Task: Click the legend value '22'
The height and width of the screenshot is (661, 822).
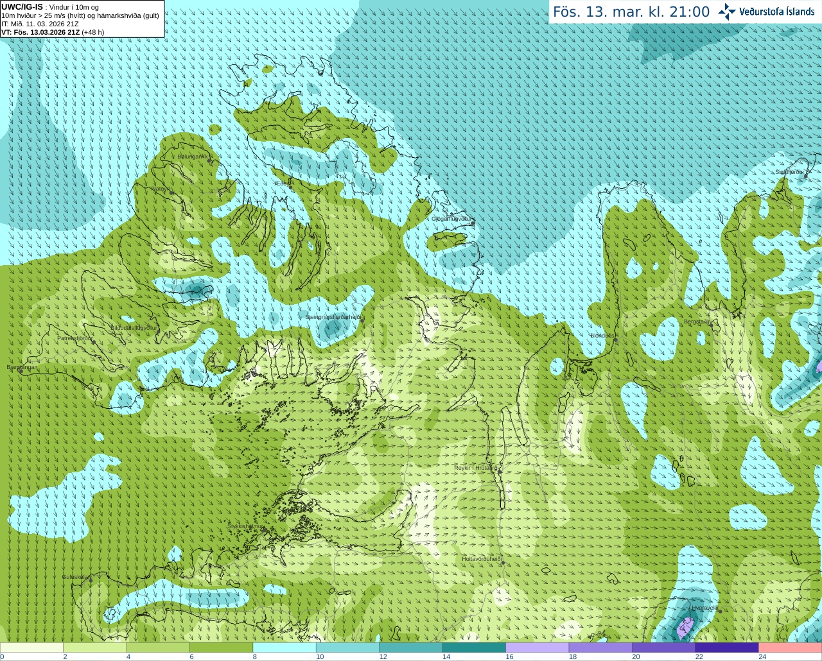Action: click(699, 657)
